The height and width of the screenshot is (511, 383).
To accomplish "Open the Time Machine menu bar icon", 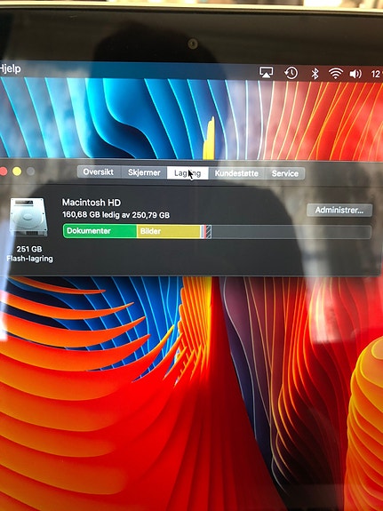I will point(291,73).
